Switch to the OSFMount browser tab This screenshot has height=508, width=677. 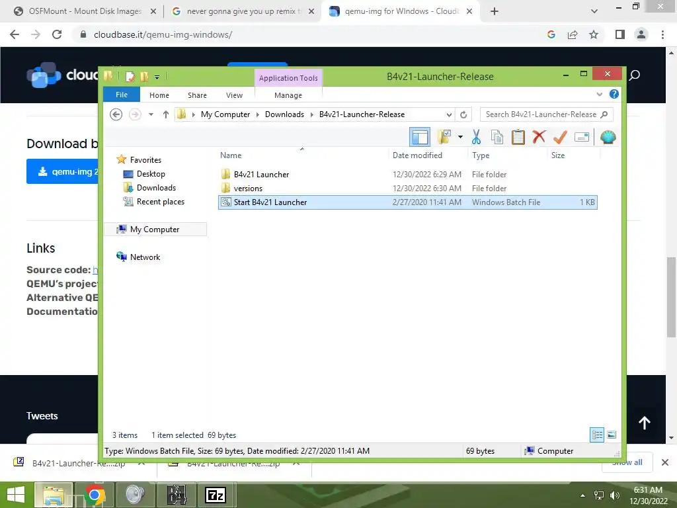coord(84,11)
